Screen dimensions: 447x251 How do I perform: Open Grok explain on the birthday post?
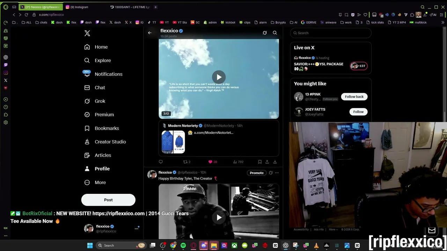[x=271, y=173]
